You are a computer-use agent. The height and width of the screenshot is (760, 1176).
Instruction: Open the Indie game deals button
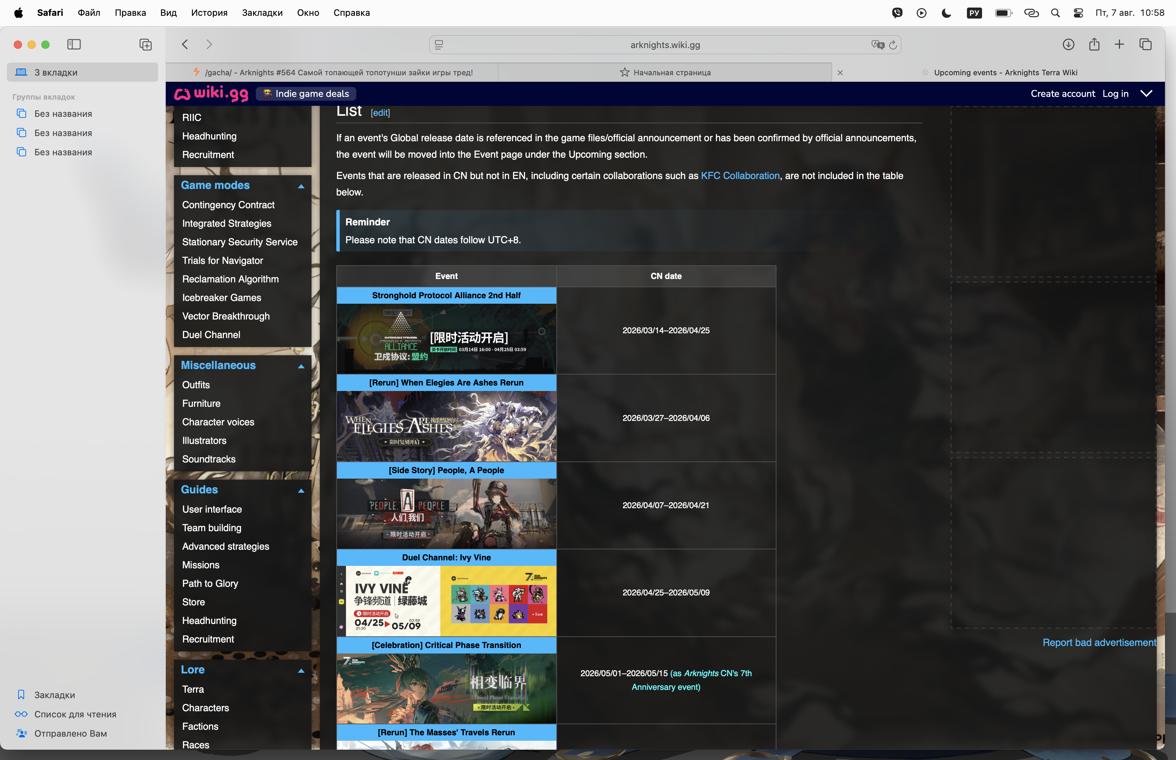306,94
